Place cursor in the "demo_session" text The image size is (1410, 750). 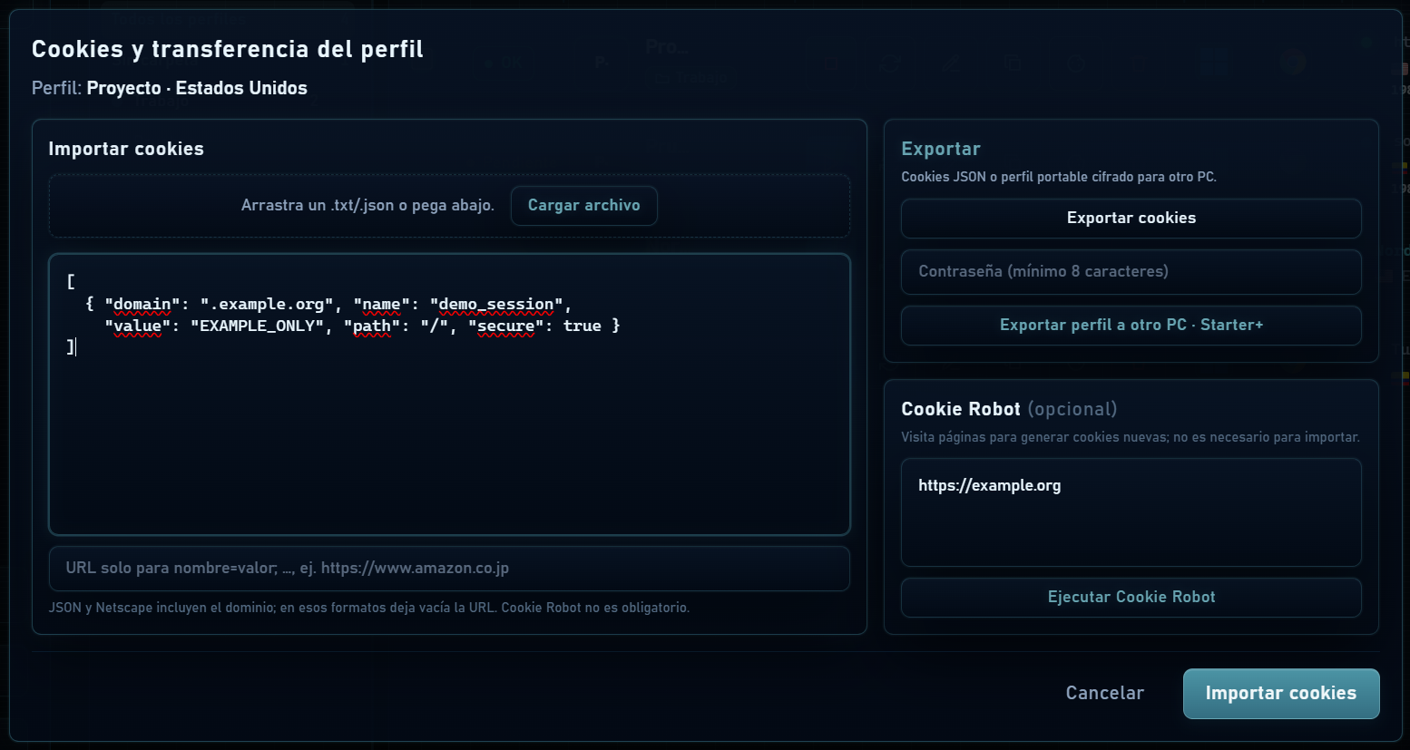pyautogui.click(x=496, y=305)
